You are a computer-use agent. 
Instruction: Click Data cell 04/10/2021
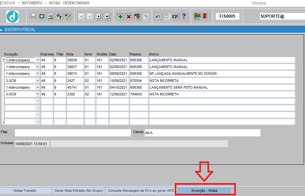click(119, 87)
